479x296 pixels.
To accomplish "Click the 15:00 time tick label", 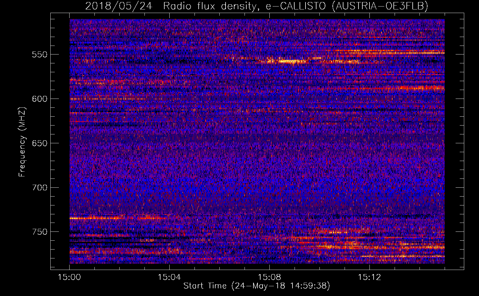I will click(x=70, y=277).
